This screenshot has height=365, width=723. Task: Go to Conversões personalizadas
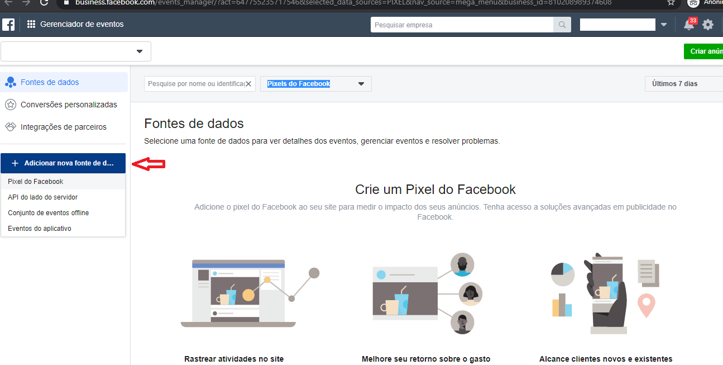tap(64, 105)
